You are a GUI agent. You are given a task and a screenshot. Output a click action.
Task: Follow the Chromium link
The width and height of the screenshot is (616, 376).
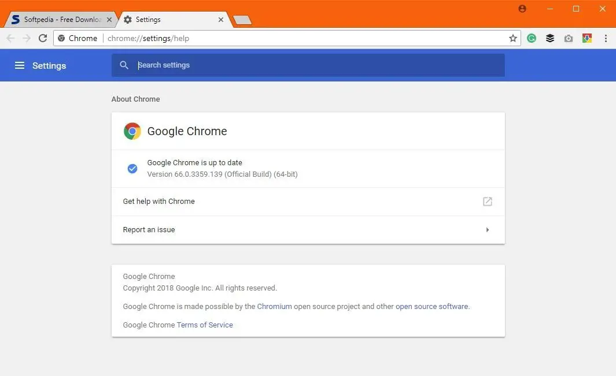pos(274,307)
